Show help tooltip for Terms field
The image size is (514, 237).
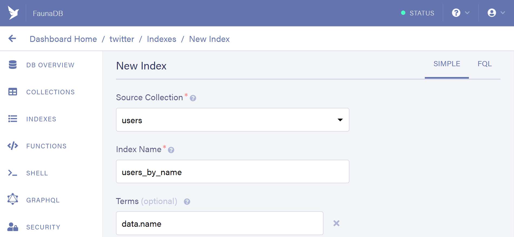187,202
